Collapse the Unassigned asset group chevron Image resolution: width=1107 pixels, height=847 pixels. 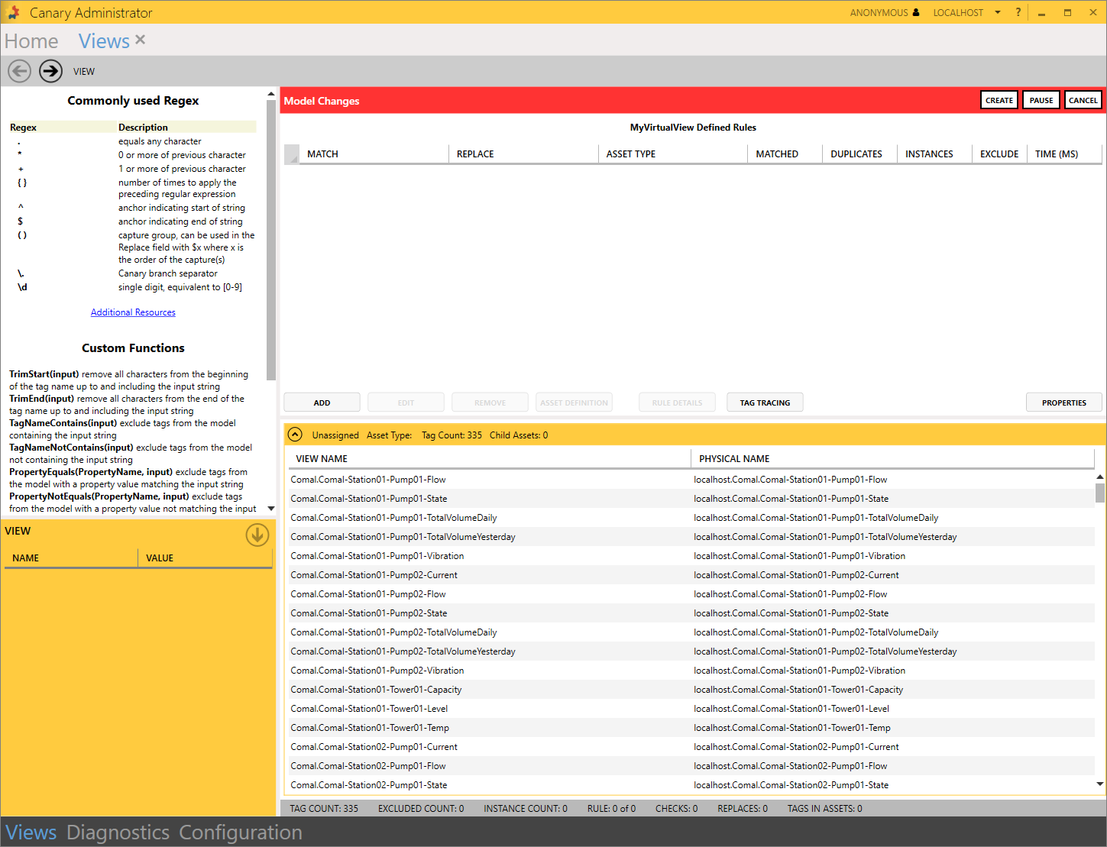[295, 435]
